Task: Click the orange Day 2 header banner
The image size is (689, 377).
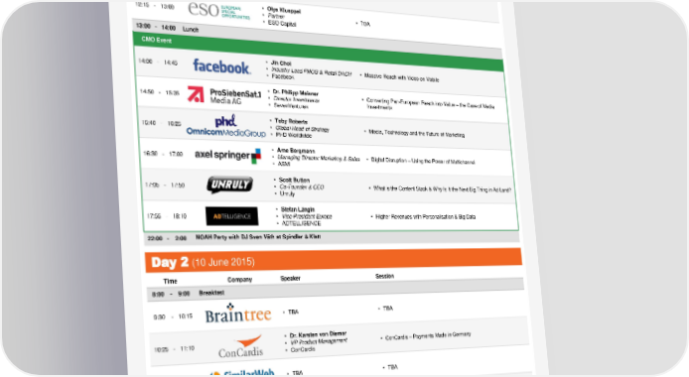Action: coord(334,261)
